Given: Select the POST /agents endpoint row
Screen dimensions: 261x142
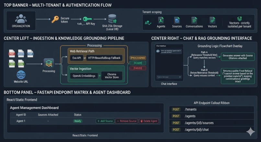Looking at the screenshot, I should [212, 116].
